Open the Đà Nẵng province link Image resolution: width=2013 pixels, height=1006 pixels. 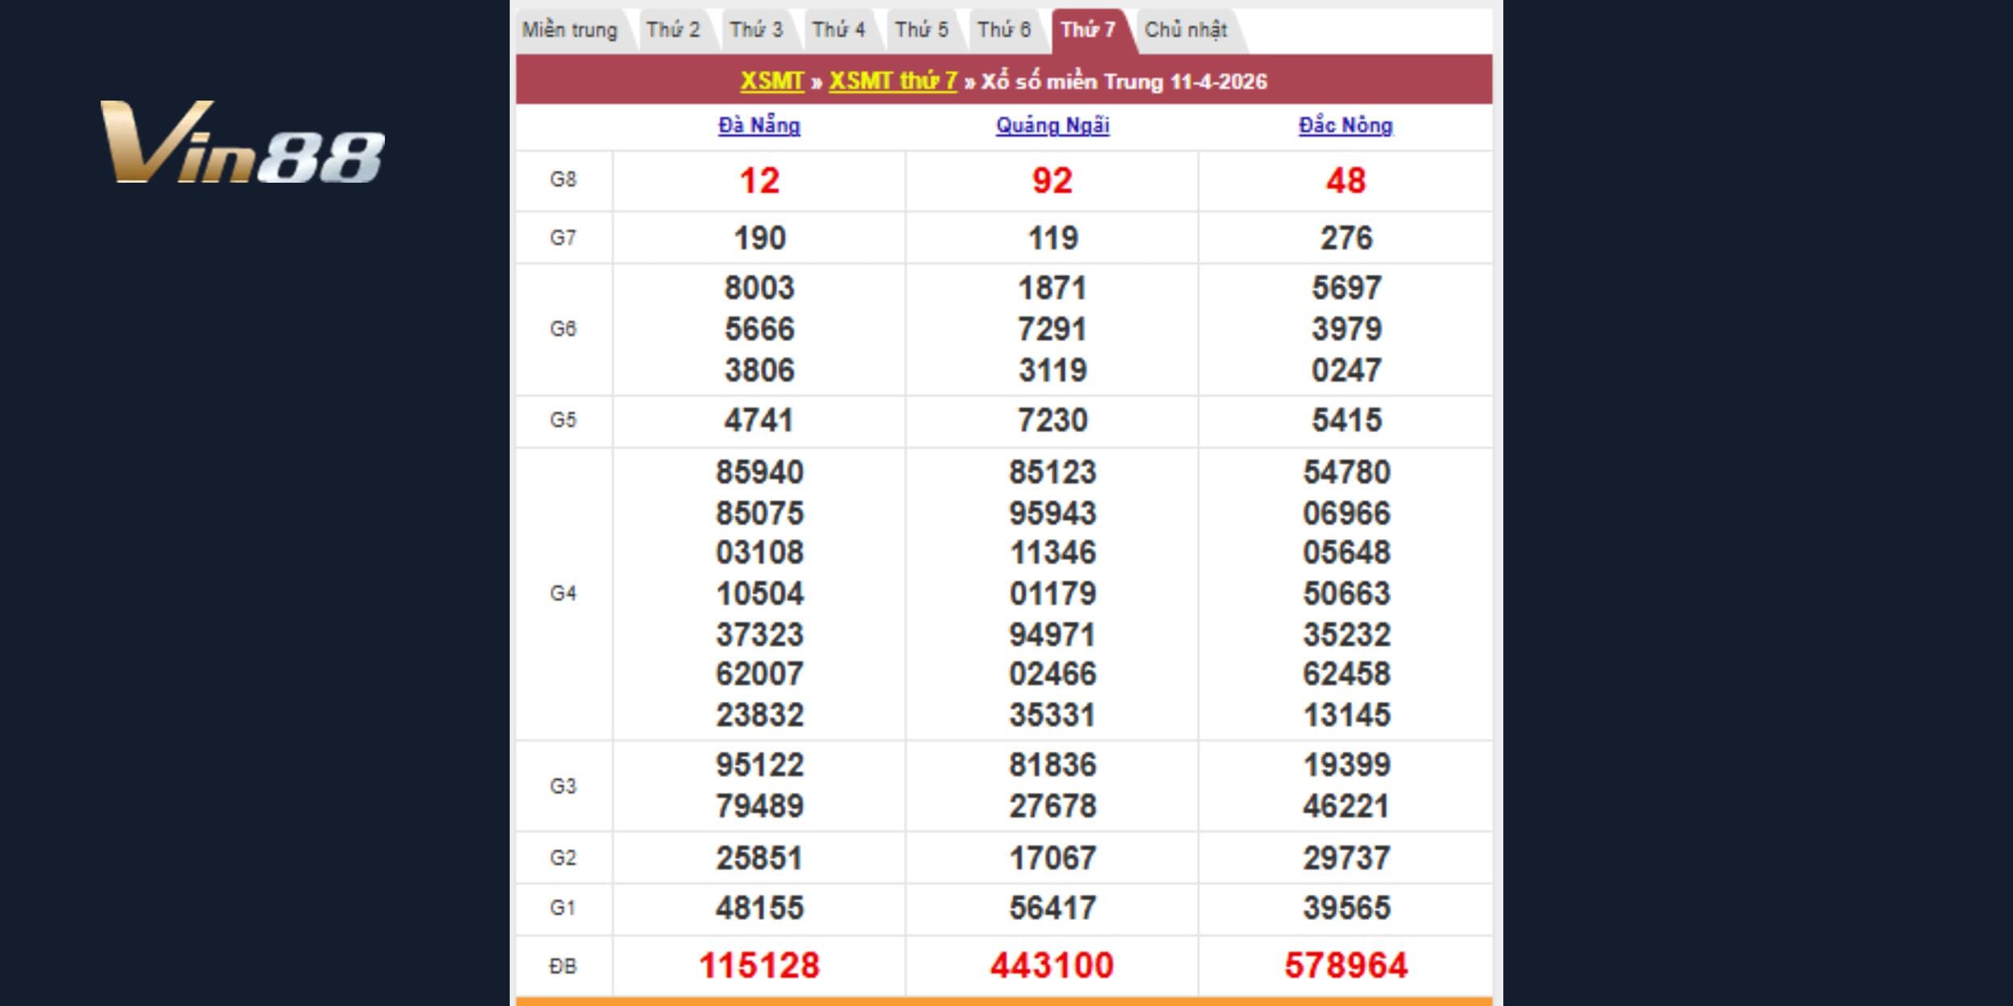coord(758,126)
